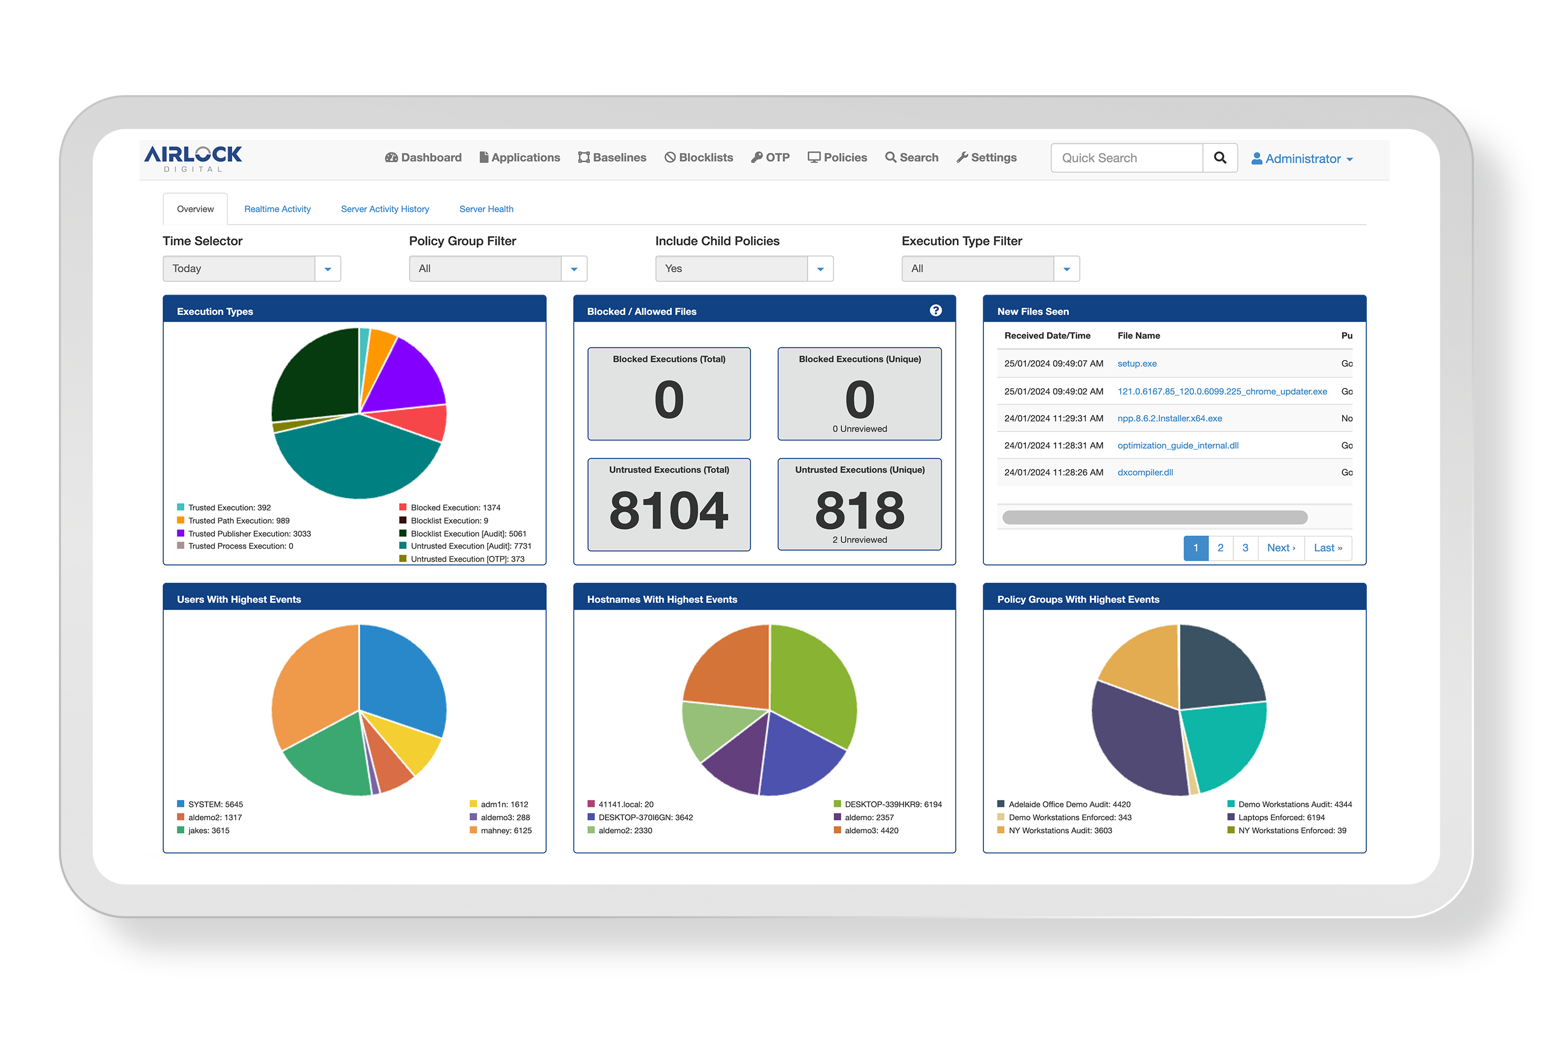Click the help question mark icon

point(935,310)
